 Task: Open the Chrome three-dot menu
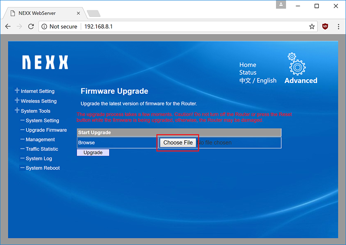pyautogui.click(x=339, y=27)
